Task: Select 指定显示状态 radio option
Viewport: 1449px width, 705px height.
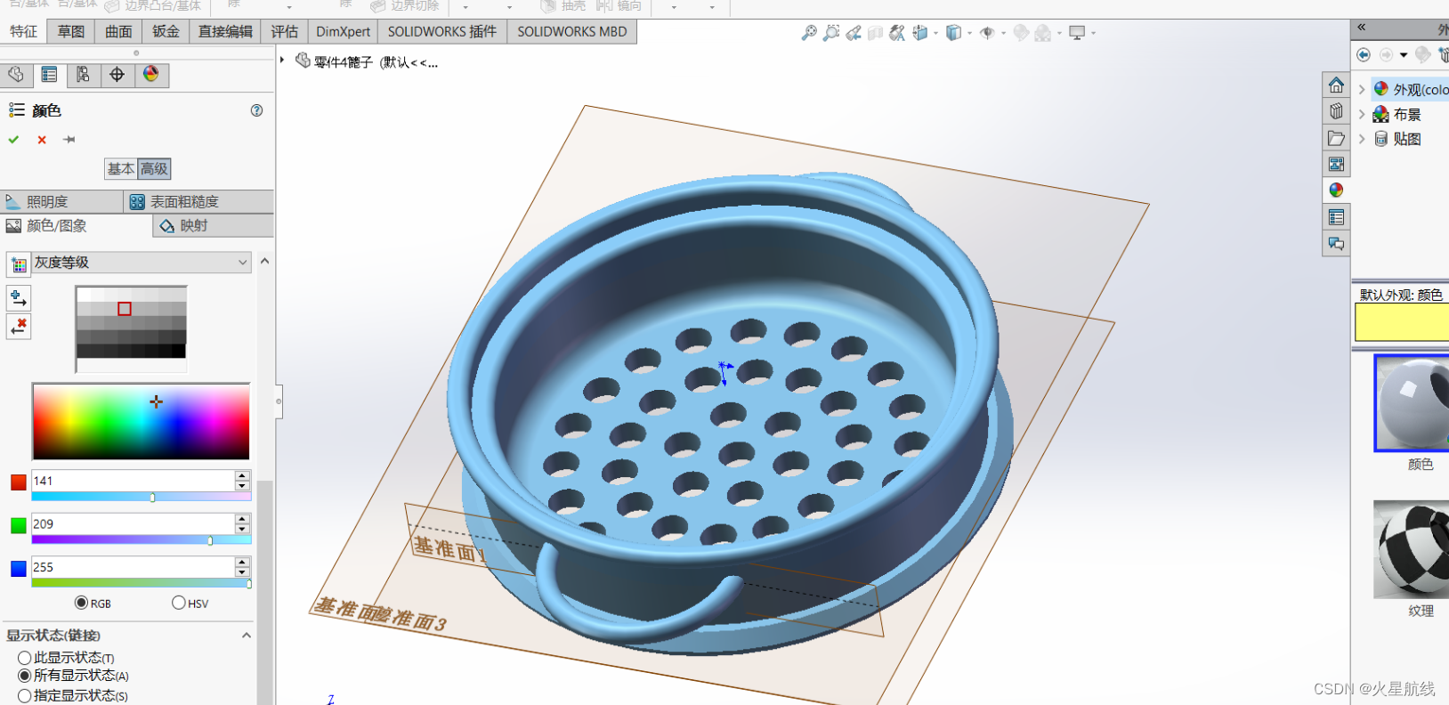Action: [25, 695]
